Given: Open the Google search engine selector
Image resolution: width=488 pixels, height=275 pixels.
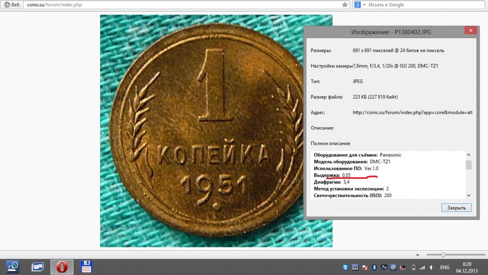Looking at the screenshot, I should pos(359,5).
